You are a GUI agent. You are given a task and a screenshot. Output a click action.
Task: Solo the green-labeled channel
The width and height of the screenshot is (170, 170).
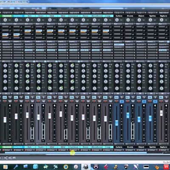[x=10, y=97]
